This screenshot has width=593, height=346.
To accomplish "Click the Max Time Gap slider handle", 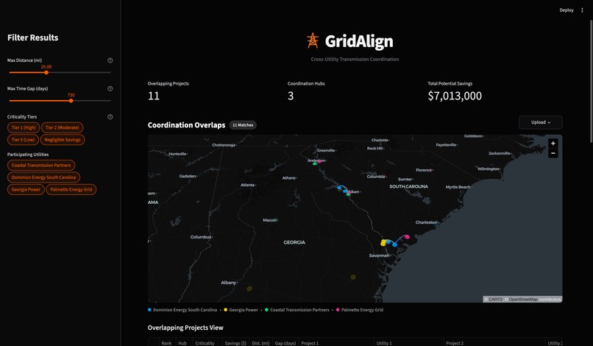I will [71, 101].
